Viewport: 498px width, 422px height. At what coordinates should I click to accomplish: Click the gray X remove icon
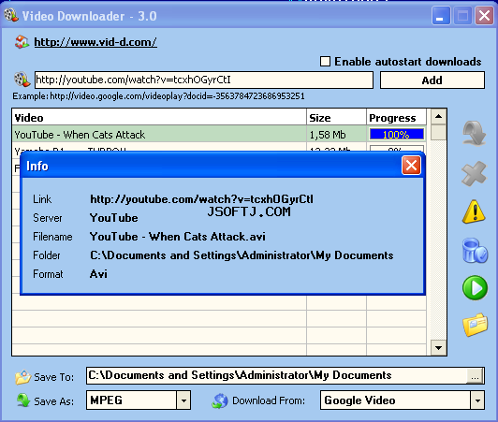[x=474, y=174]
